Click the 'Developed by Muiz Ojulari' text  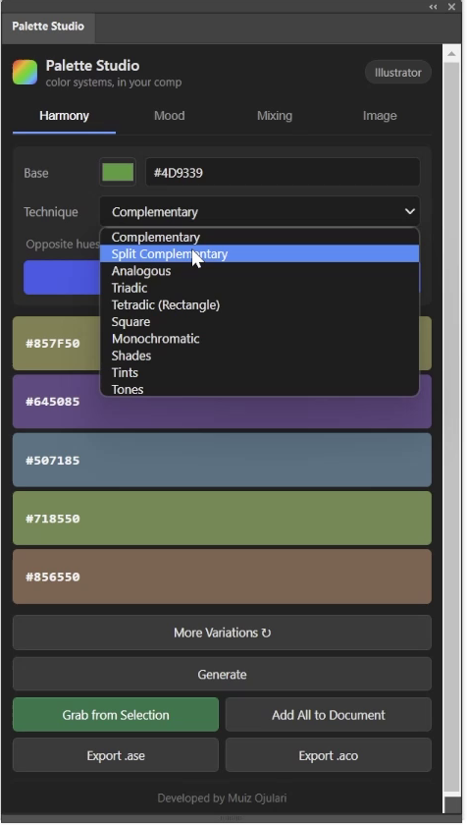(x=222, y=798)
